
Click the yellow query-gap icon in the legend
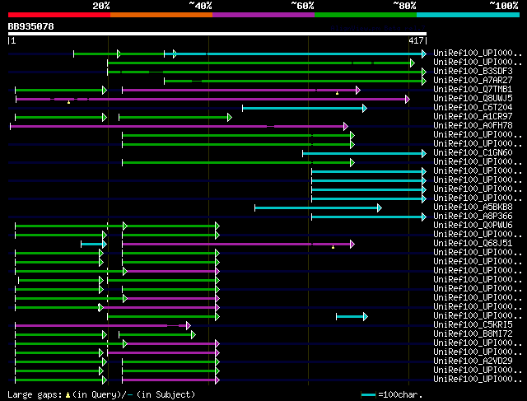(x=68, y=395)
